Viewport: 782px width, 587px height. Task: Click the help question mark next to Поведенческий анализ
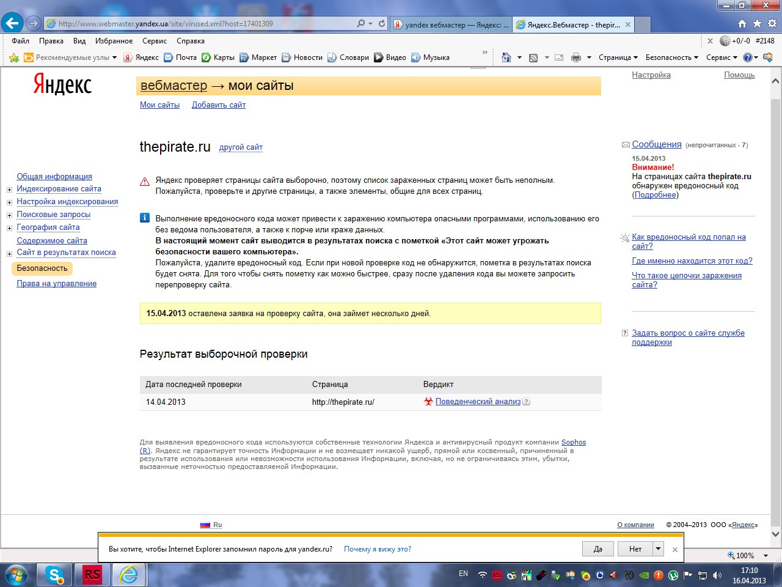[527, 402]
